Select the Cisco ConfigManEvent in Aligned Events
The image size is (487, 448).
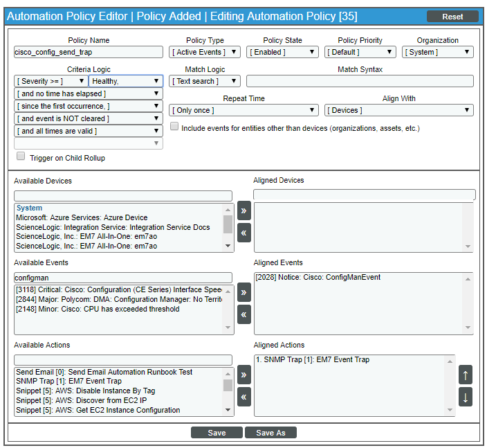[x=318, y=278]
